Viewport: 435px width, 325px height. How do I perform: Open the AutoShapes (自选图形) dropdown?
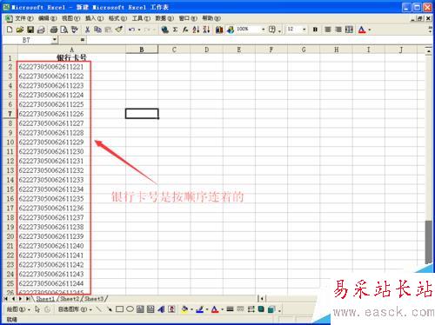pyautogui.click(x=75, y=309)
